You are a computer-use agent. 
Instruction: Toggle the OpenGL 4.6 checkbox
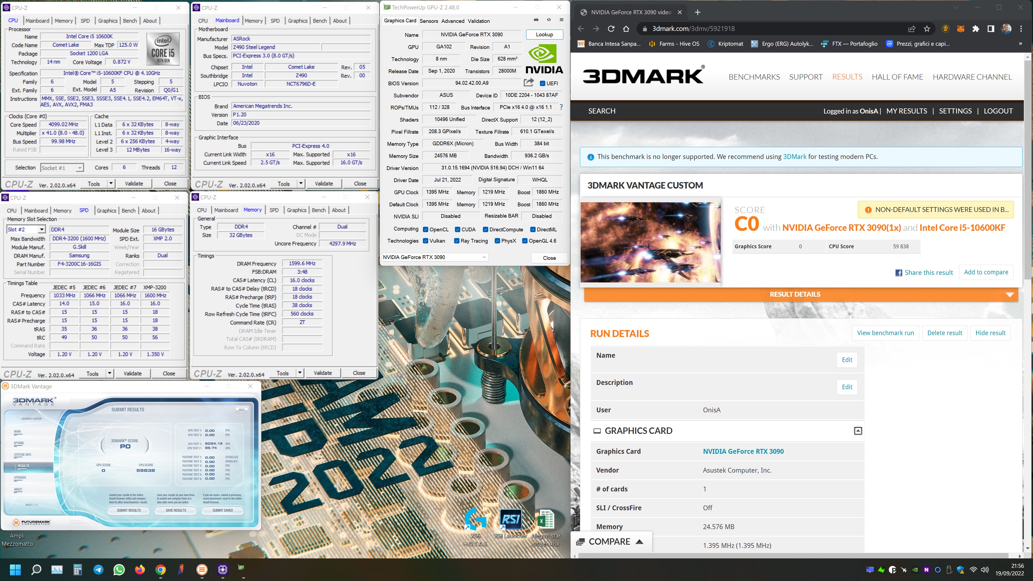[525, 240]
